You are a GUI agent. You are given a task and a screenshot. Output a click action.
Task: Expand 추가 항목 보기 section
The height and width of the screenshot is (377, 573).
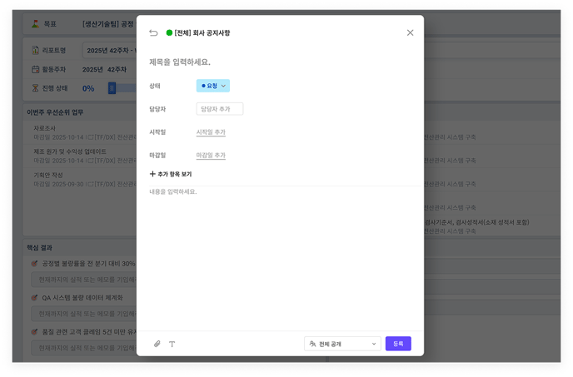point(174,174)
